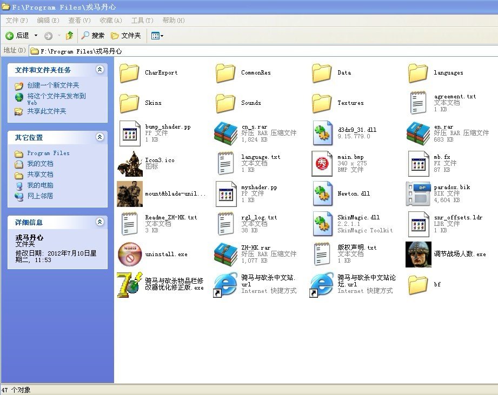This screenshot has height=395, width=498.
Task: Open the Back button history dropdown arrow
Action: pyautogui.click(x=36, y=36)
